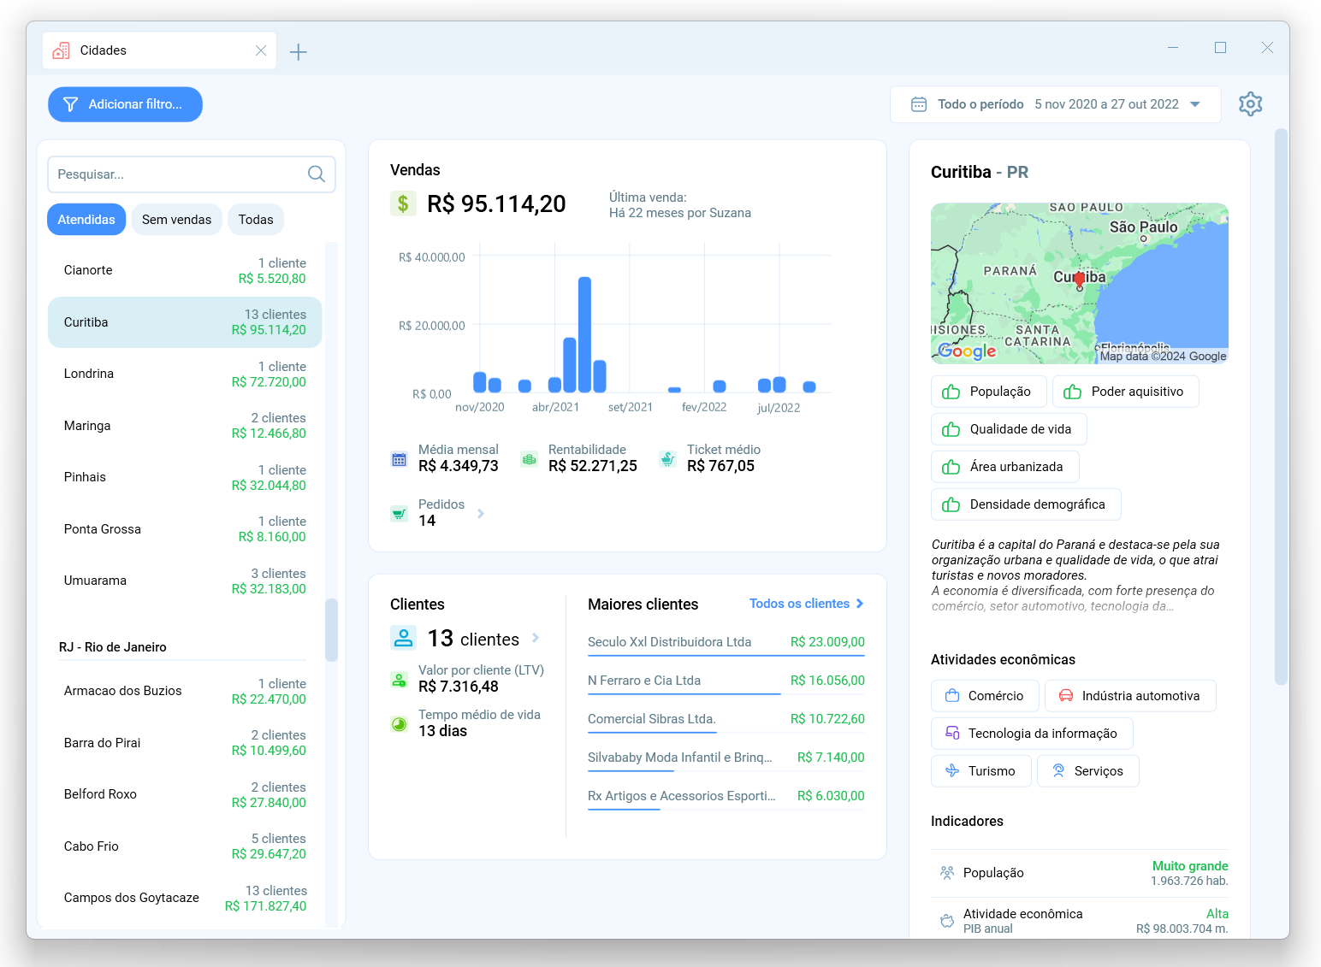
Task: Click the Valor por cliente LTV icon
Action: pos(399,680)
